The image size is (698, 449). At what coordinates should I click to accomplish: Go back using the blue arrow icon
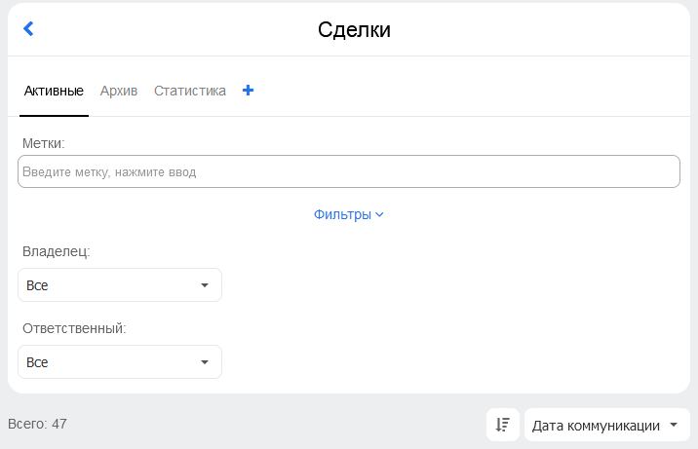pos(28,29)
